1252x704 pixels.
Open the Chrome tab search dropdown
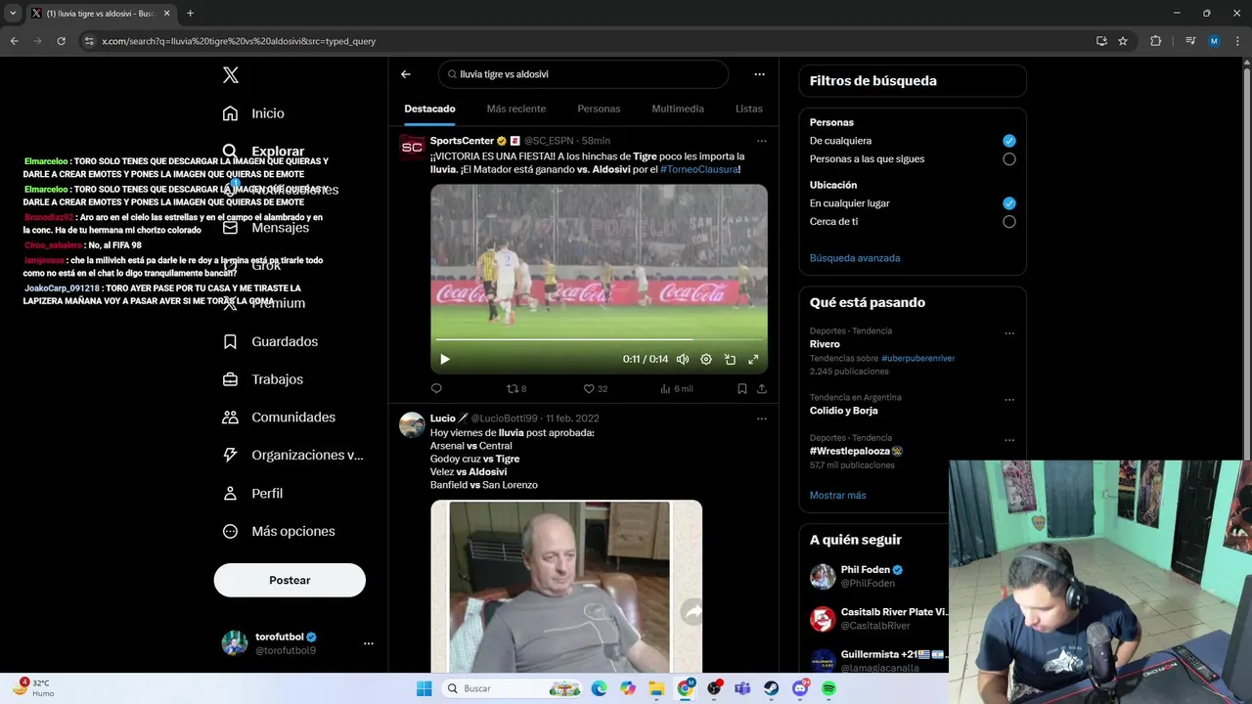[13, 14]
